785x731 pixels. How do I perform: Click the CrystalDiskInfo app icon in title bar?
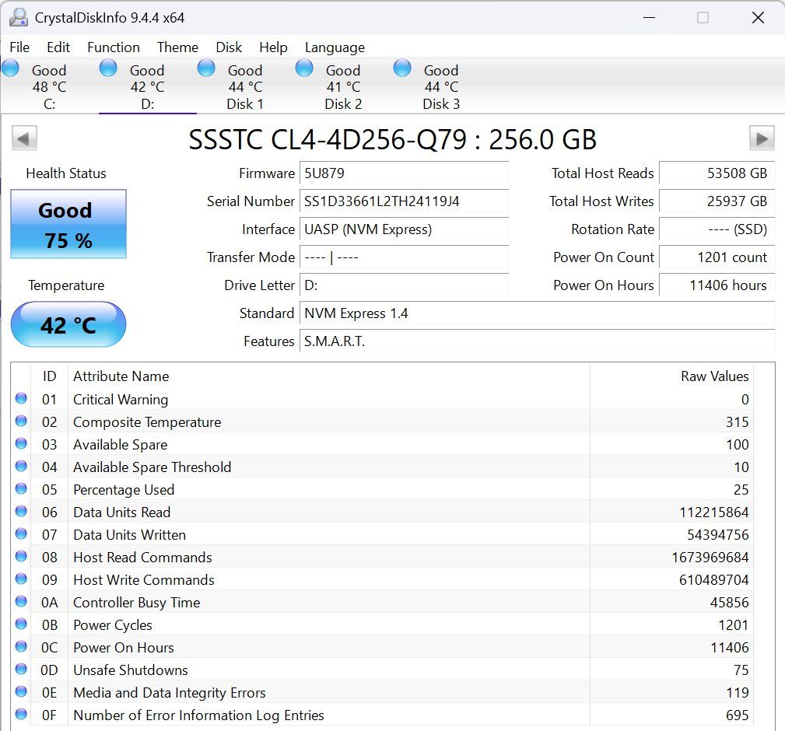[19, 18]
